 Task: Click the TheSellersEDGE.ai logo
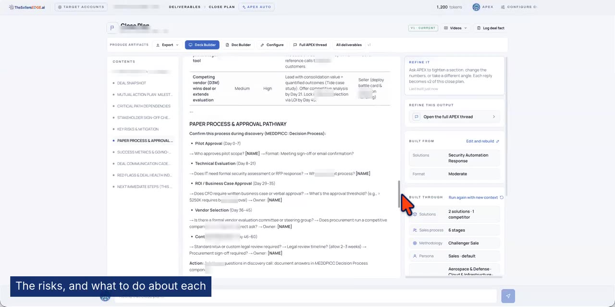point(27,7)
